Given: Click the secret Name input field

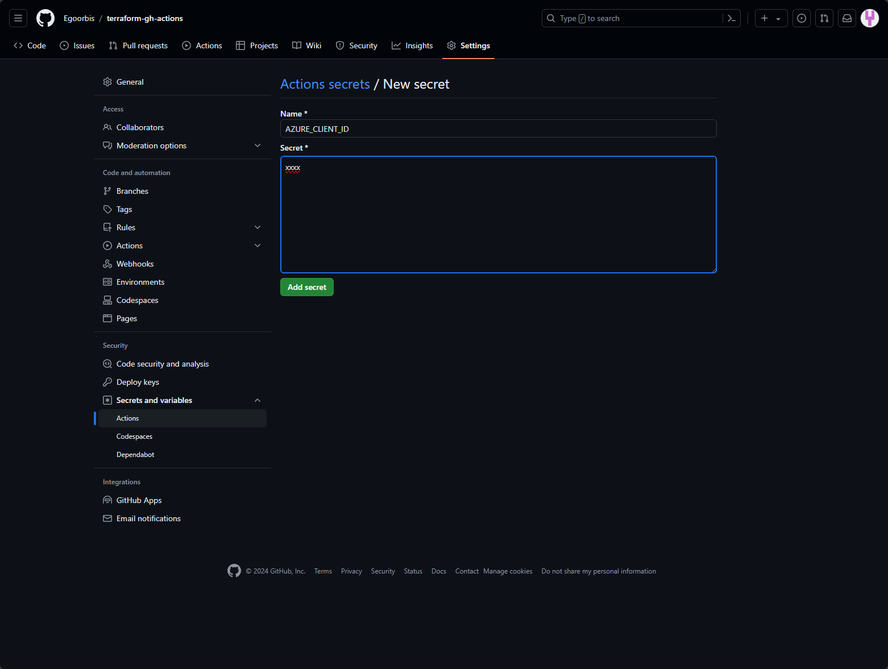Looking at the screenshot, I should click(498, 128).
